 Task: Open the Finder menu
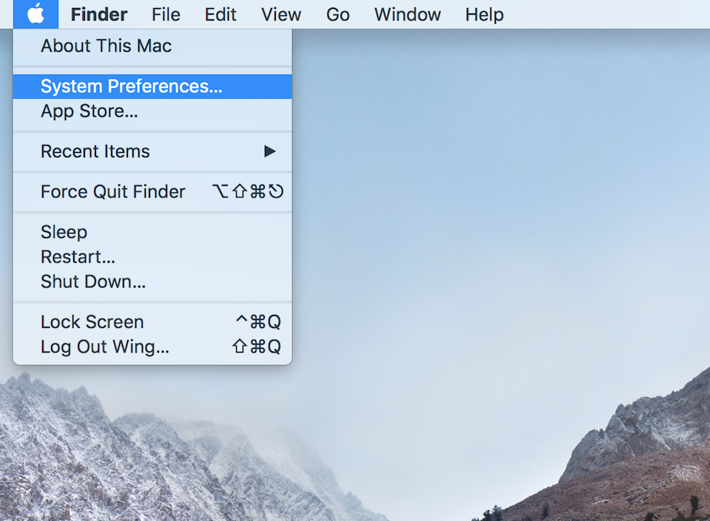click(x=98, y=14)
